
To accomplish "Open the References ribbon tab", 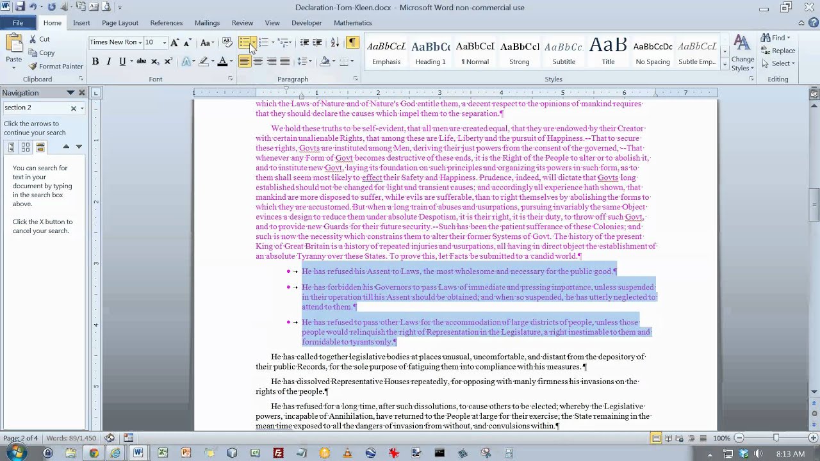I will point(167,22).
